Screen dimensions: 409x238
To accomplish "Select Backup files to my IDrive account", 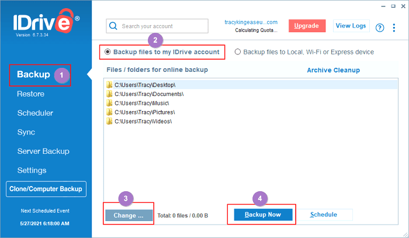I will (107, 52).
